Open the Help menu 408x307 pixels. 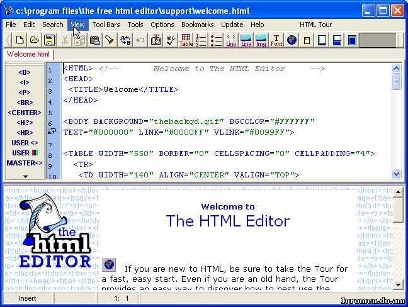click(x=258, y=25)
